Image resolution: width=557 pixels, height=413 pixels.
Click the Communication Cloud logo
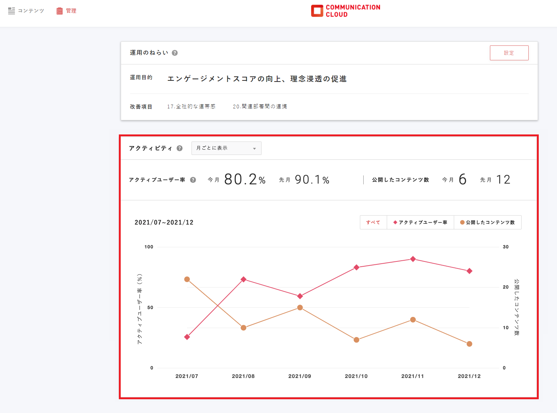tap(345, 11)
